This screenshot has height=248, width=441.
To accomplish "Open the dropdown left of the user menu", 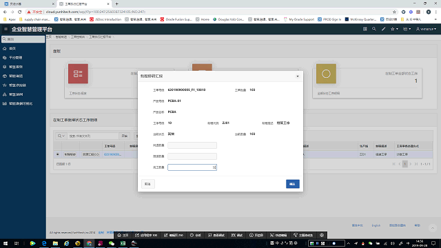I will (x=407, y=29).
